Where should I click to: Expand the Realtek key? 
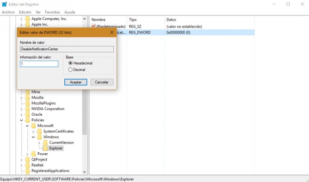click(x=21, y=165)
